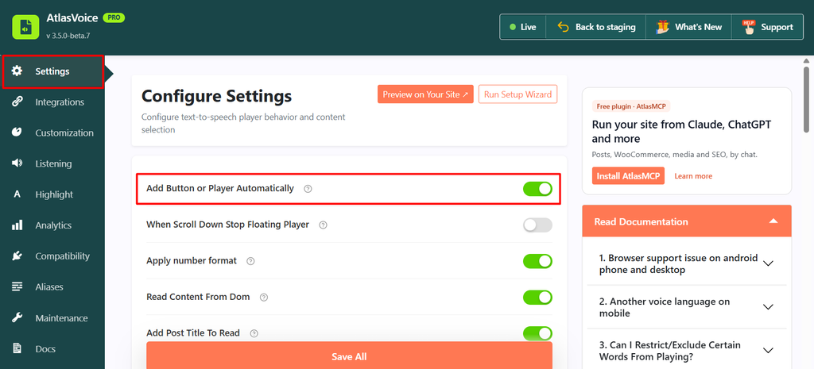Viewport: 814px width, 369px height.
Task: Open the Highlight menu item
Action: pyautogui.click(x=52, y=194)
